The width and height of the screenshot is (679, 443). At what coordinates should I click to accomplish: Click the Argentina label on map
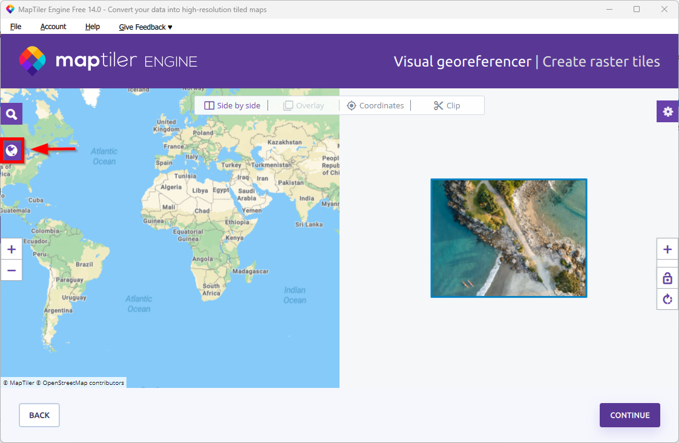[x=58, y=310]
